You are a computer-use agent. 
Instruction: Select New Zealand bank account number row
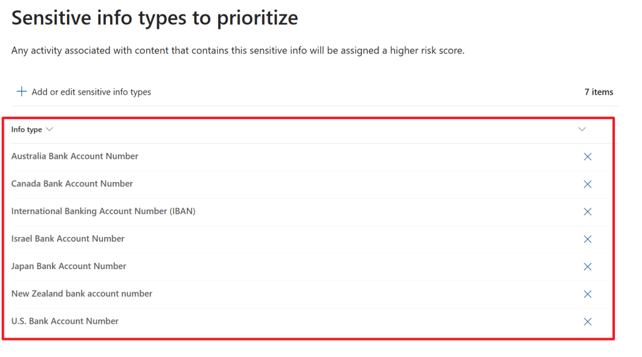point(82,294)
